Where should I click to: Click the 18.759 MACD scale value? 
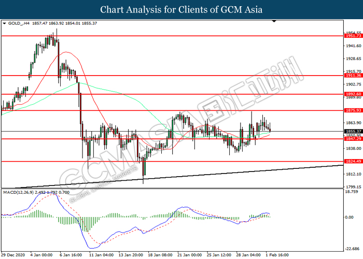point(352,192)
